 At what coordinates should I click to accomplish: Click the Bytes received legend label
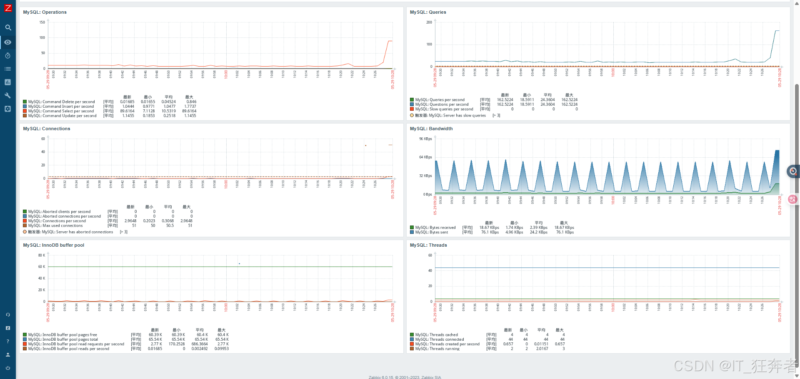[435, 228]
